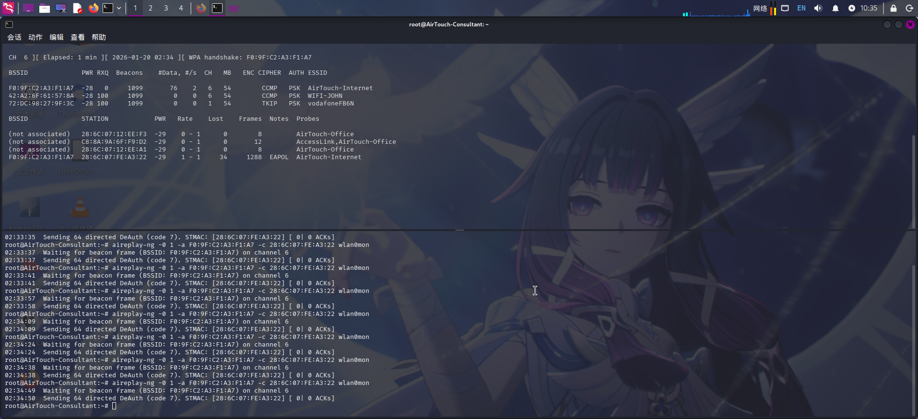This screenshot has height=419, width=918.
Task: Click the Elapsed: 1 min status text
Action: coord(70,58)
